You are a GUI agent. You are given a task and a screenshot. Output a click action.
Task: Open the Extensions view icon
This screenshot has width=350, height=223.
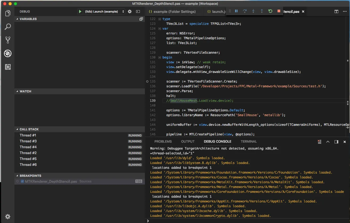click(8, 67)
